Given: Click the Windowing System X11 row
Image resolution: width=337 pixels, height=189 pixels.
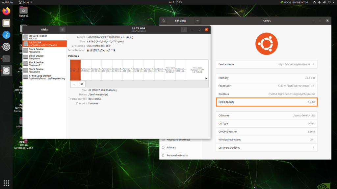Looking at the screenshot, I should pyautogui.click(x=267, y=139).
